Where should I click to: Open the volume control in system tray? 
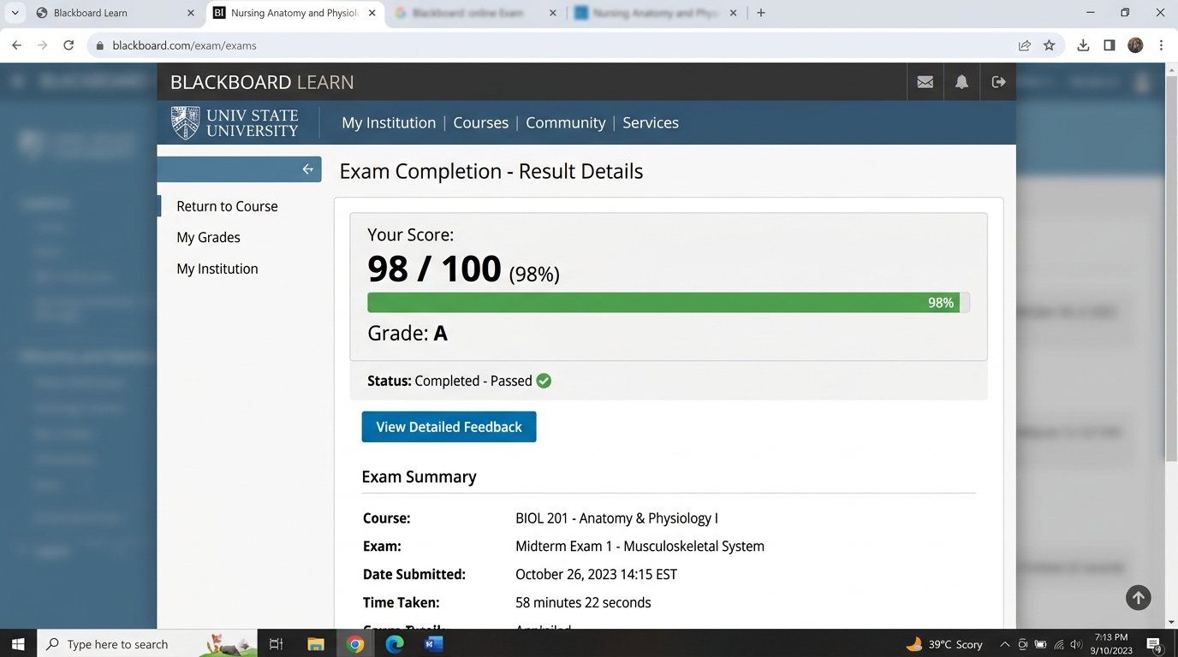pos(1077,644)
